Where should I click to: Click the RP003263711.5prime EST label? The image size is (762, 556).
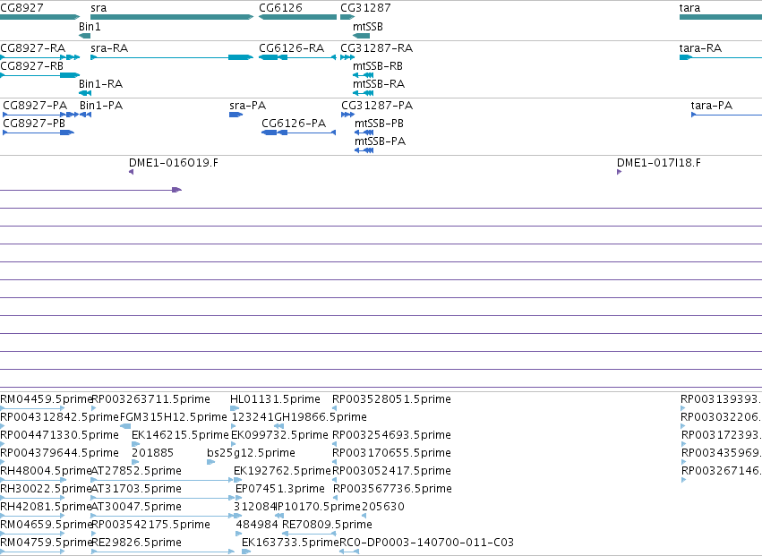click(150, 399)
